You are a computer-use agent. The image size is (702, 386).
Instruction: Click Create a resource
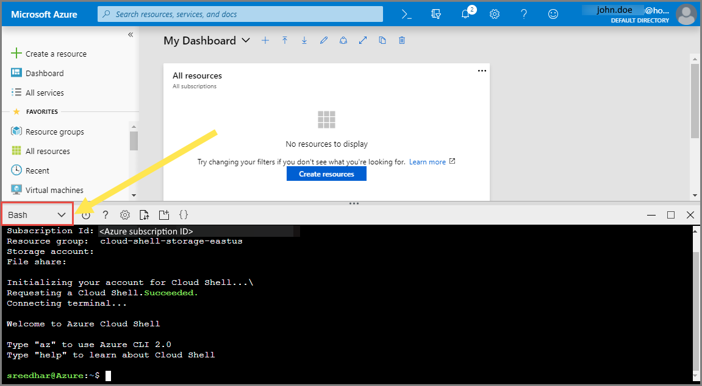click(49, 54)
